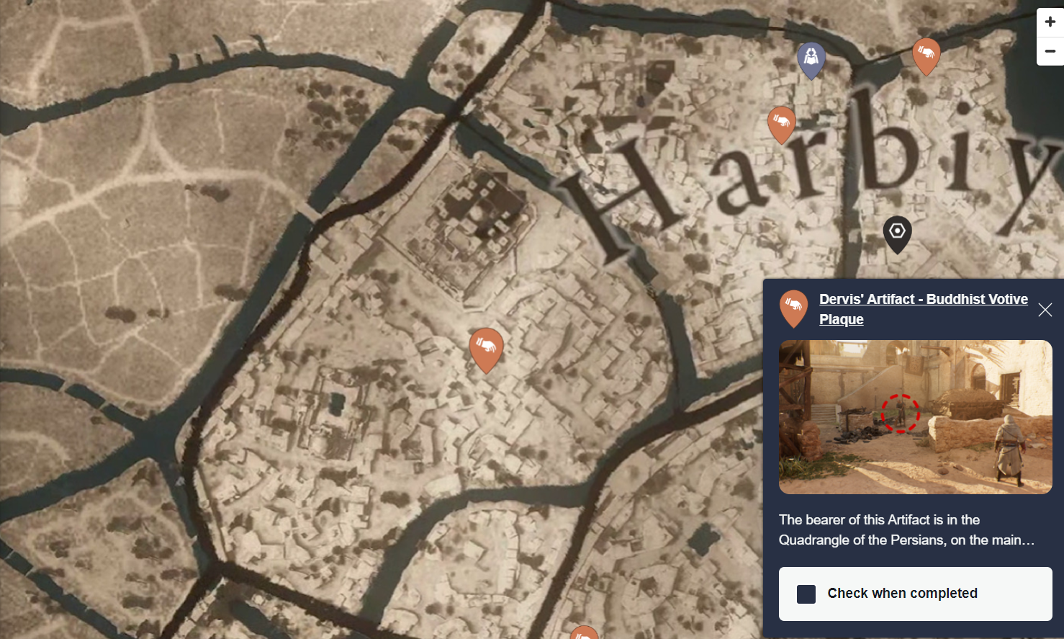This screenshot has height=639, width=1064.
Task: View the artifact location screenshot thumbnail
Action: (916, 417)
